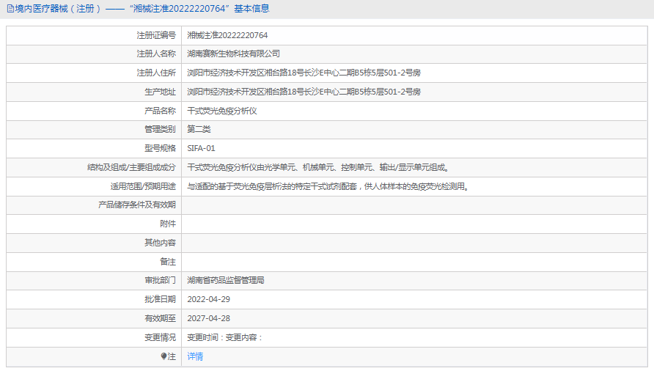Select model specification SIFA-01
The image size is (654, 371).
pyautogui.click(x=201, y=149)
